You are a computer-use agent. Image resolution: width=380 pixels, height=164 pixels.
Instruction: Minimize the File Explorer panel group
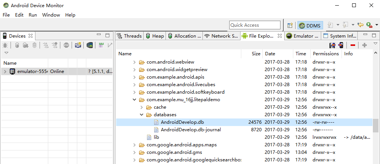pyautogui.click(x=366, y=35)
